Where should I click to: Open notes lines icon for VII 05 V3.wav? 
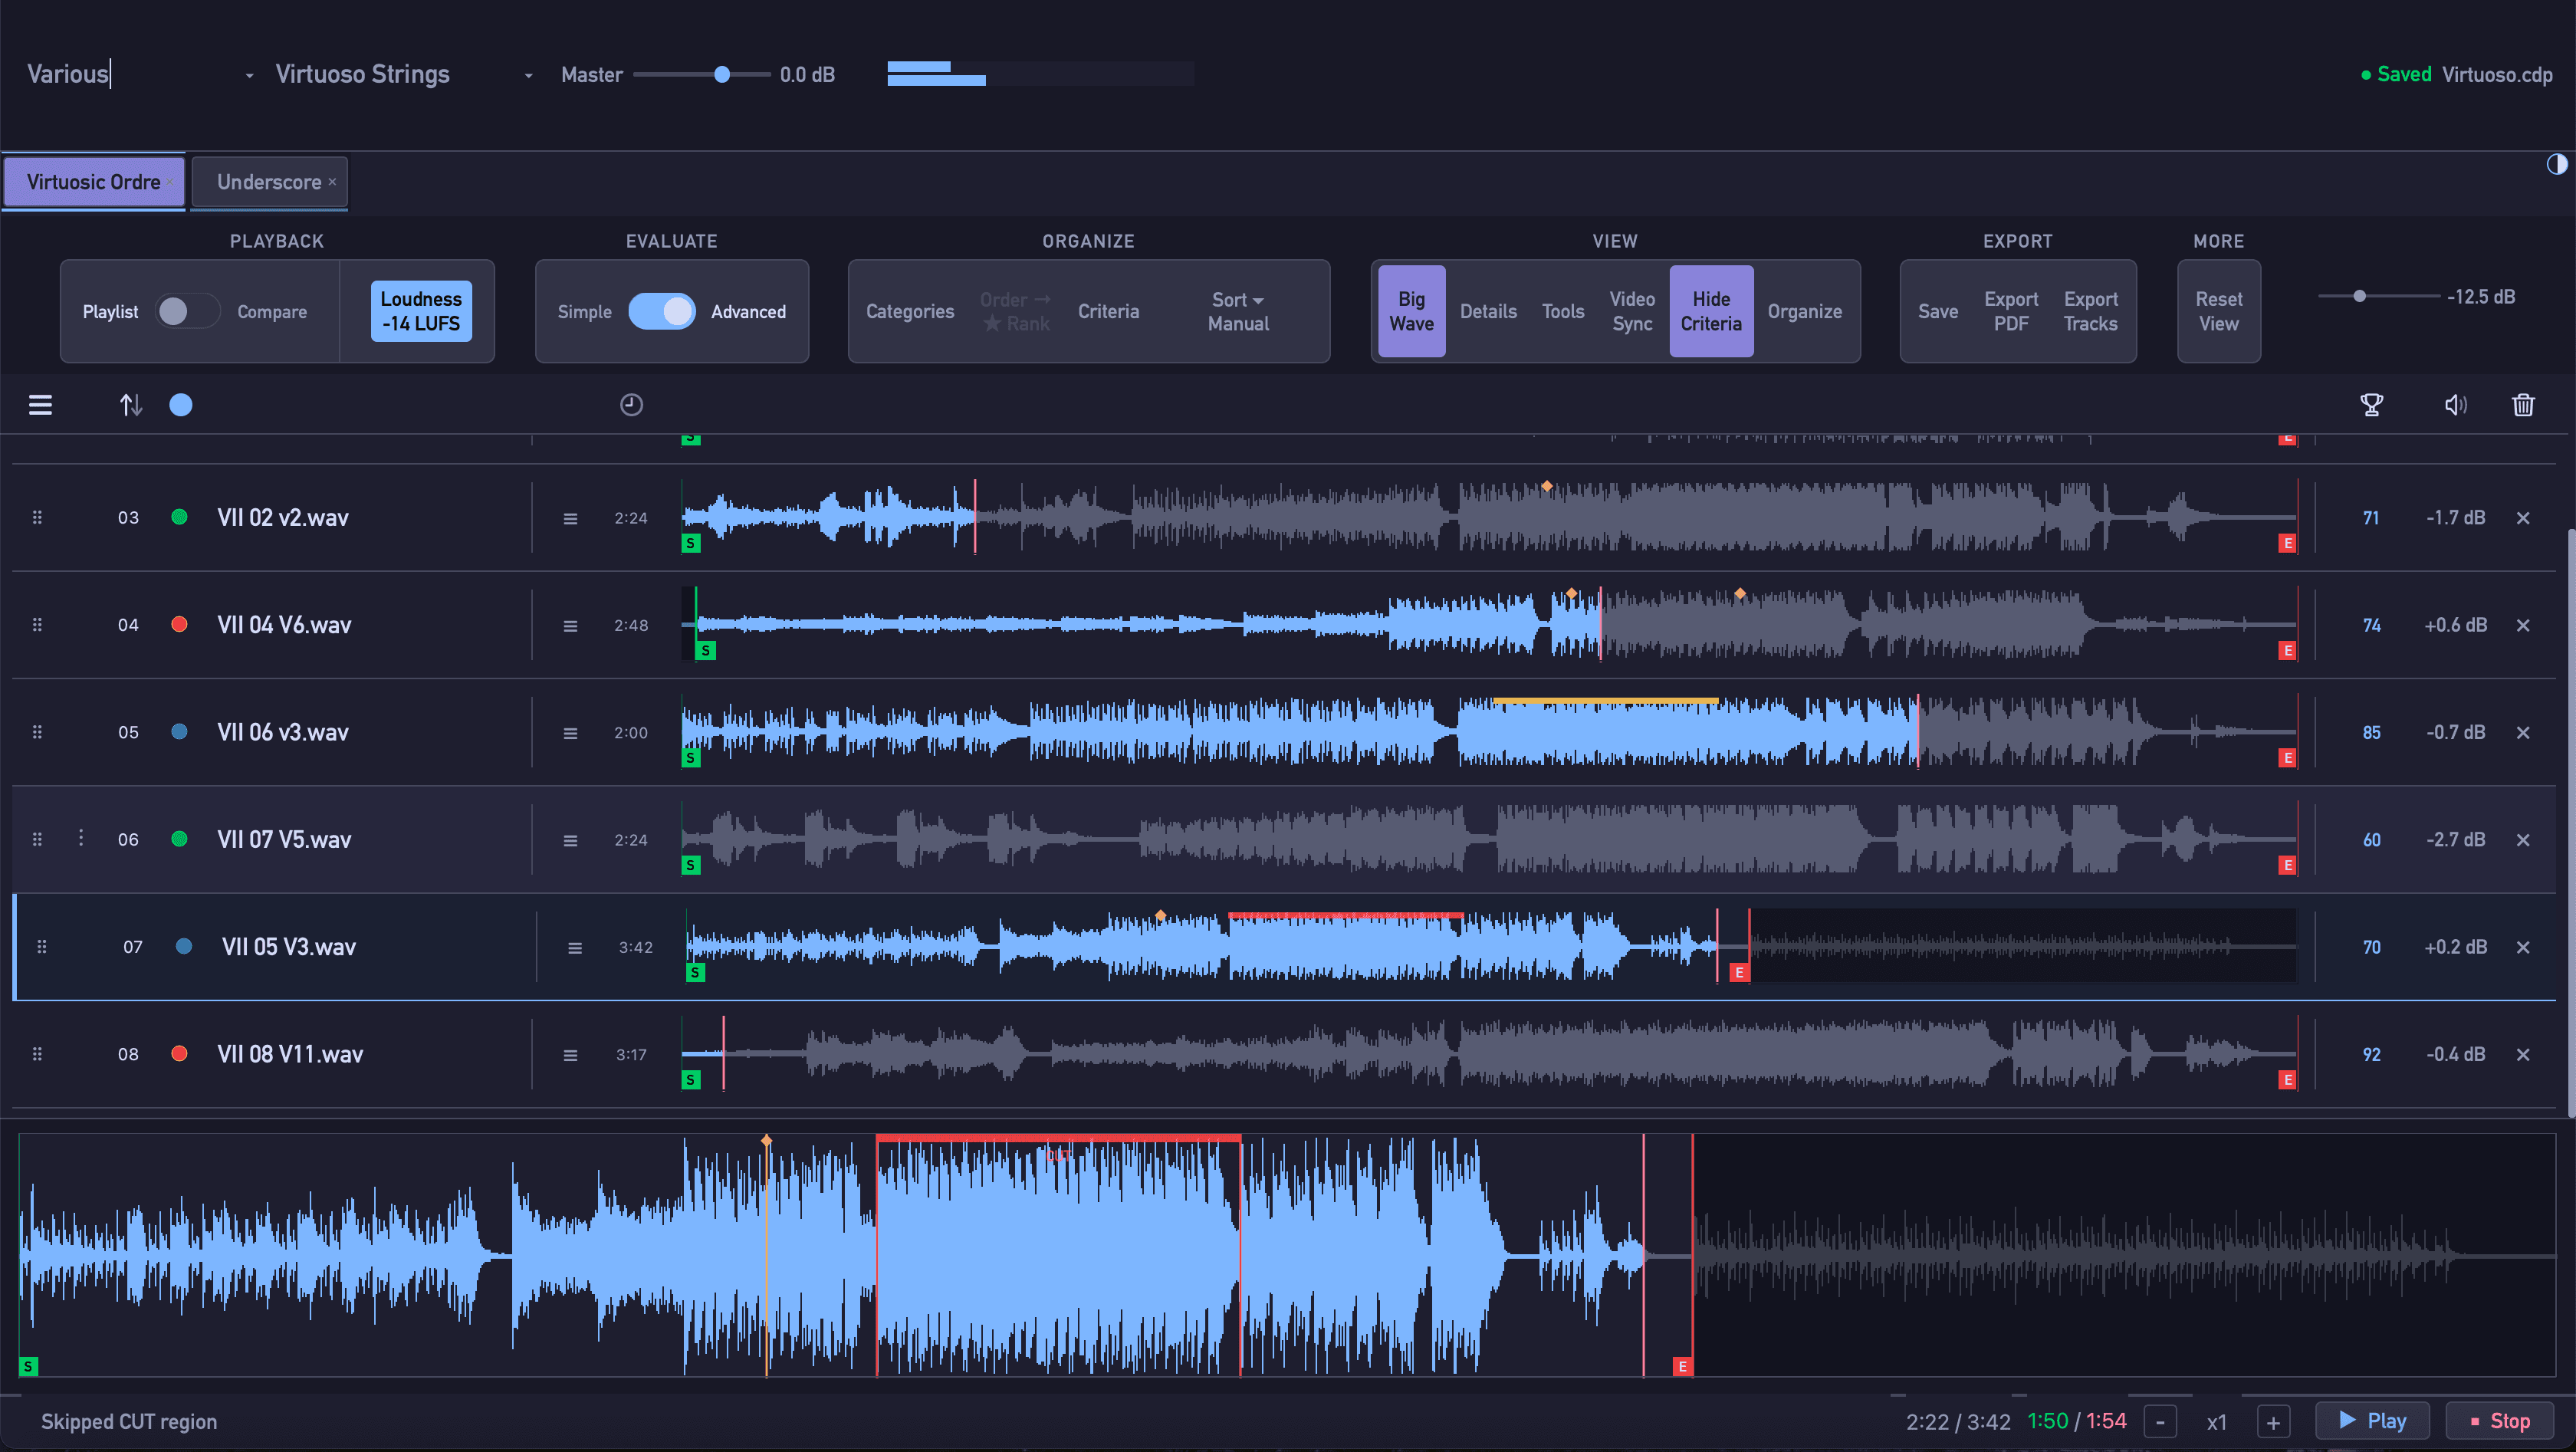tap(575, 948)
